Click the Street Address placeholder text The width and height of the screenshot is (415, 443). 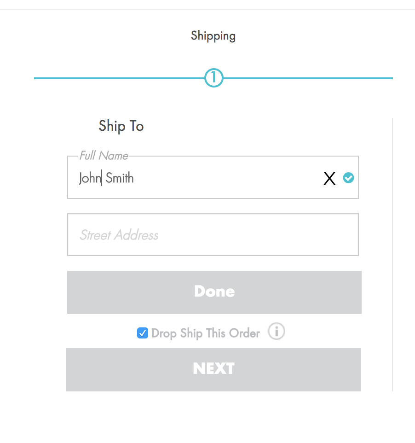pyautogui.click(x=119, y=235)
